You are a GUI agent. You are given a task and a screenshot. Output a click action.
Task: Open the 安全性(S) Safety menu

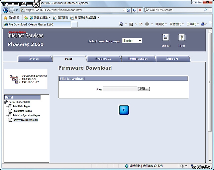(177, 24)
